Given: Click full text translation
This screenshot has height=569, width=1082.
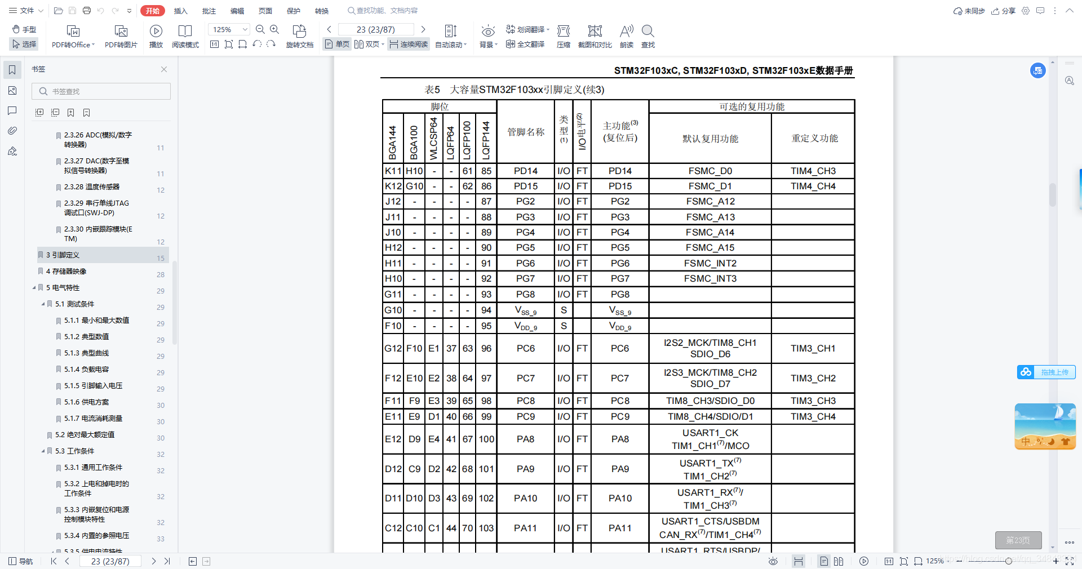Looking at the screenshot, I should pos(525,44).
